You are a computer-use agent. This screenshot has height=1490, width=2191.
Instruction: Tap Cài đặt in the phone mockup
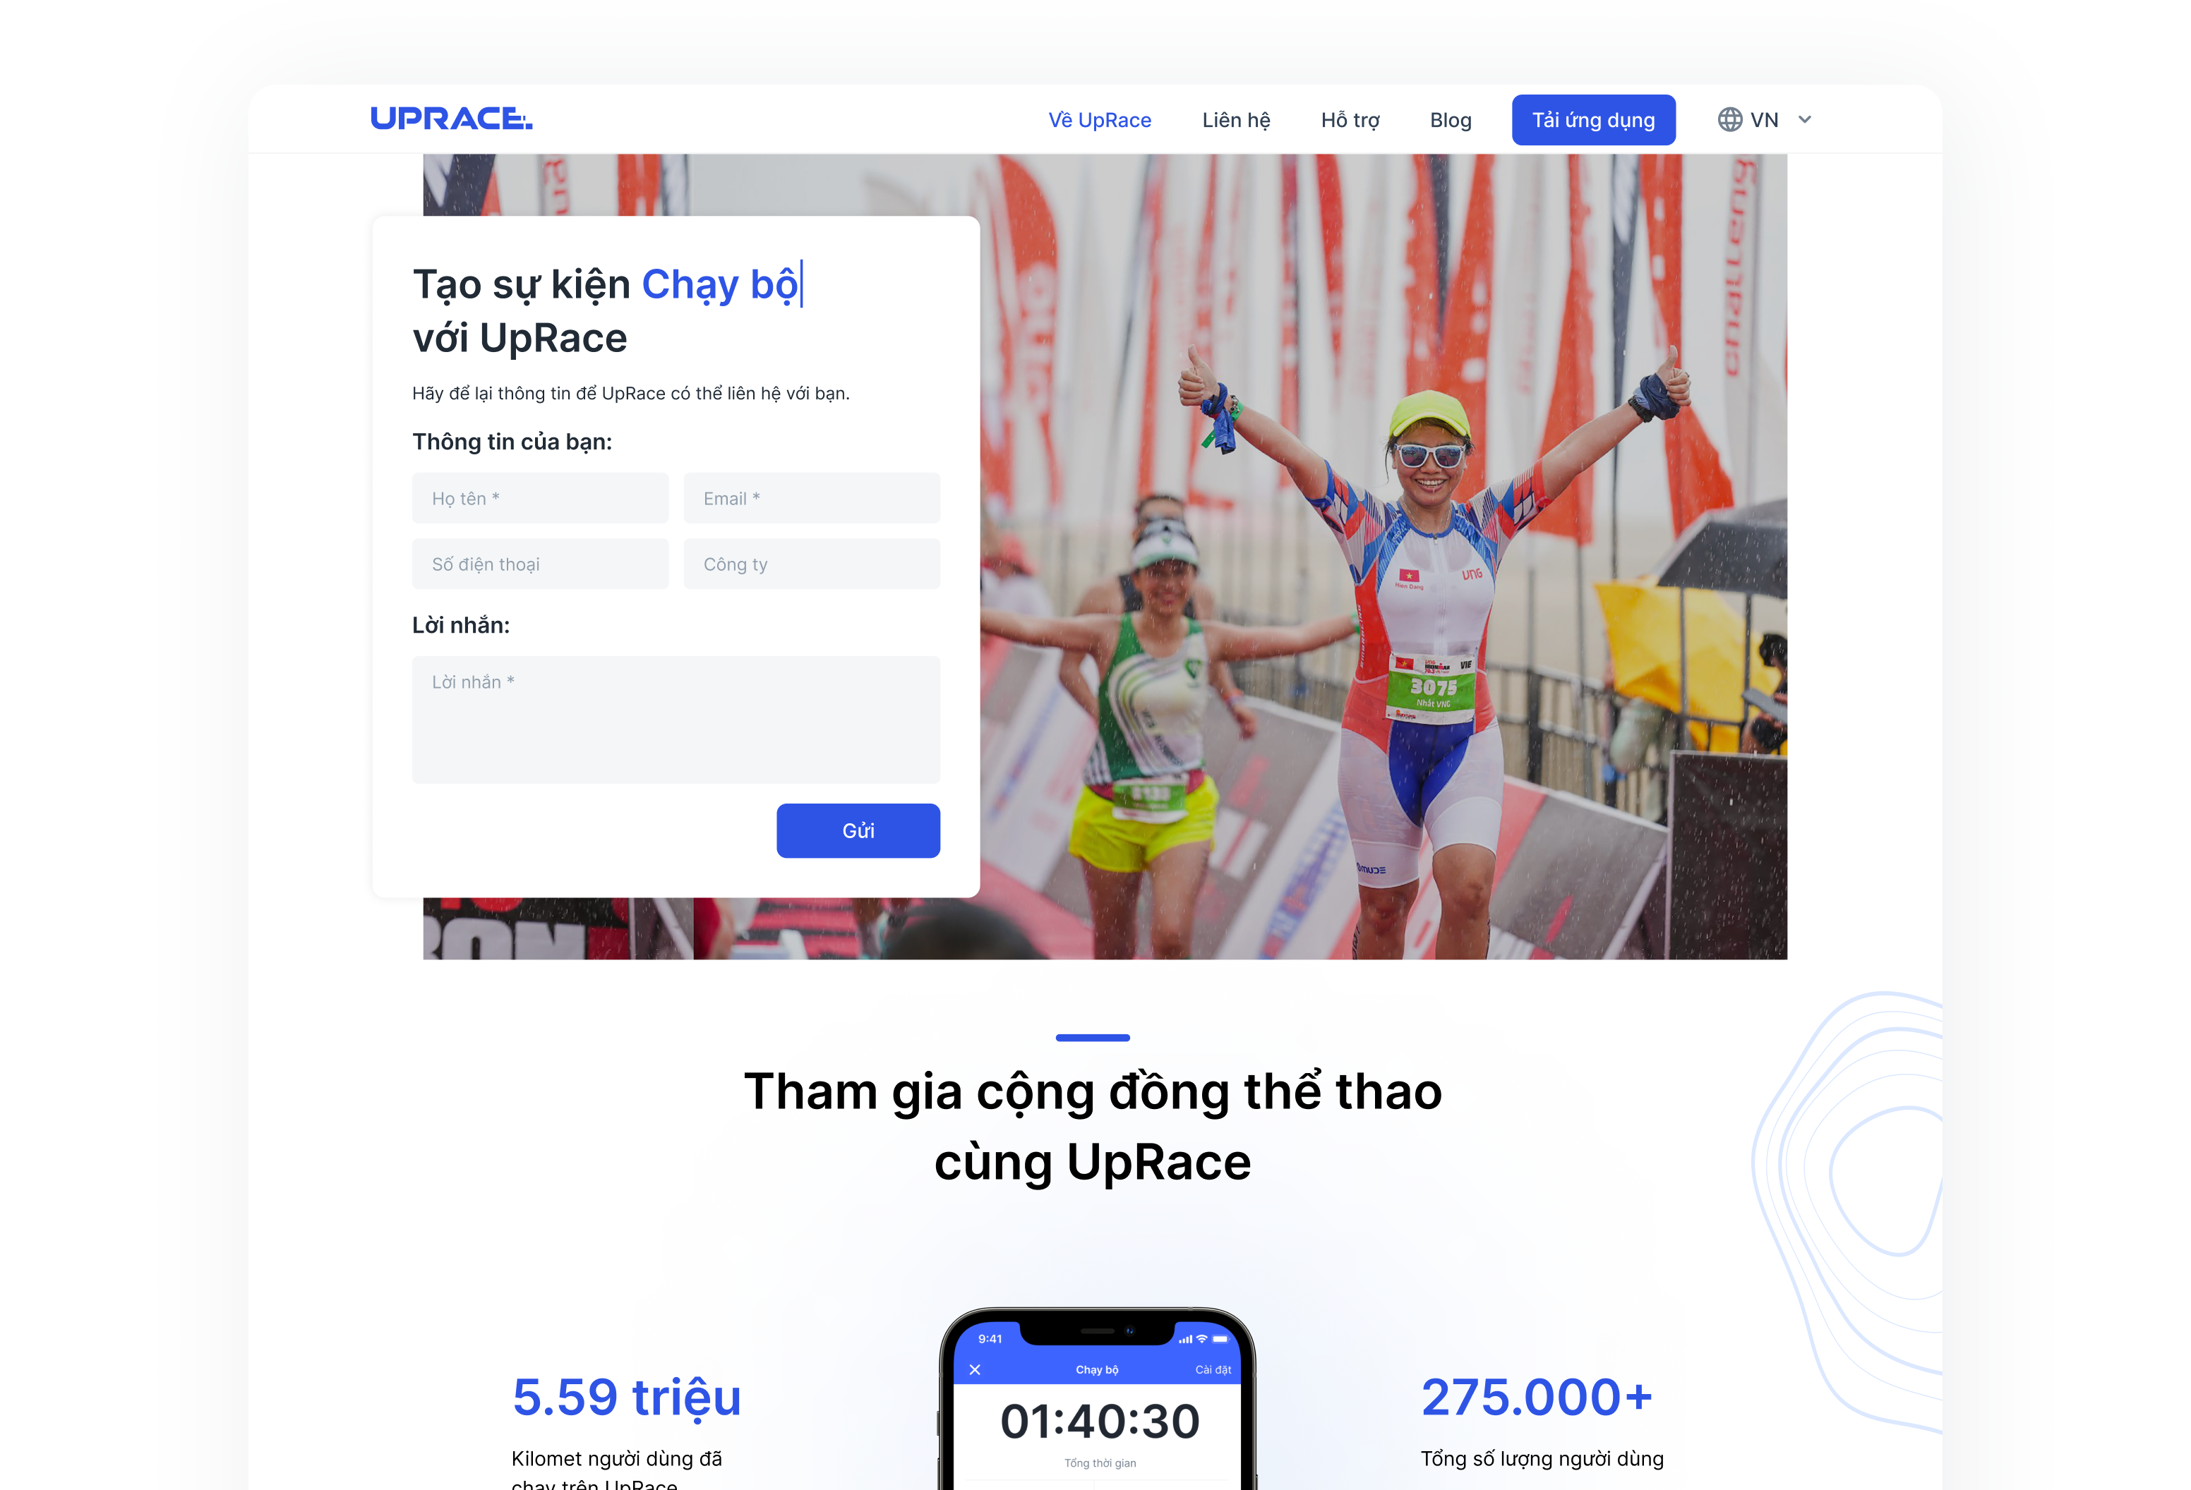[x=1213, y=1369]
